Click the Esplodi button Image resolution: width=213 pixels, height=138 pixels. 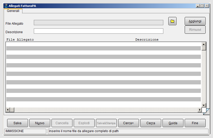(84, 123)
